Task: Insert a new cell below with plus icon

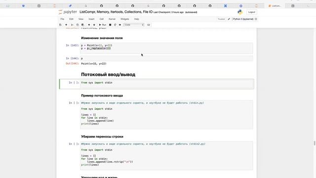Action: point(66,25)
